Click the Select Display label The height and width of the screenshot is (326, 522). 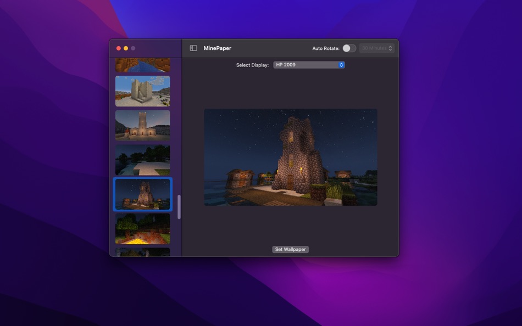click(252, 65)
